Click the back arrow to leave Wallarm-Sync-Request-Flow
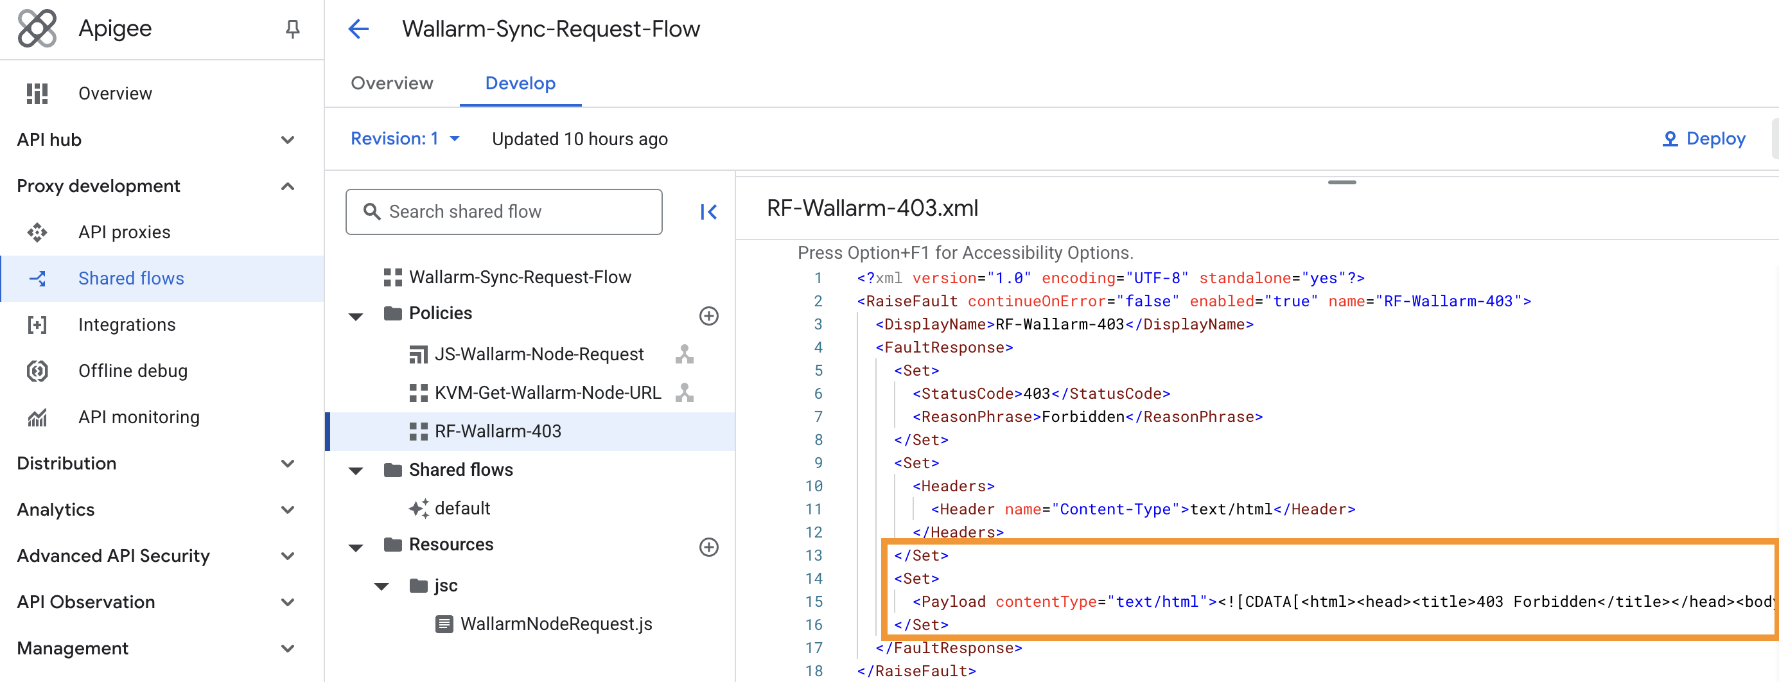The width and height of the screenshot is (1779, 682). pyautogui.click(x=358, y=28)
